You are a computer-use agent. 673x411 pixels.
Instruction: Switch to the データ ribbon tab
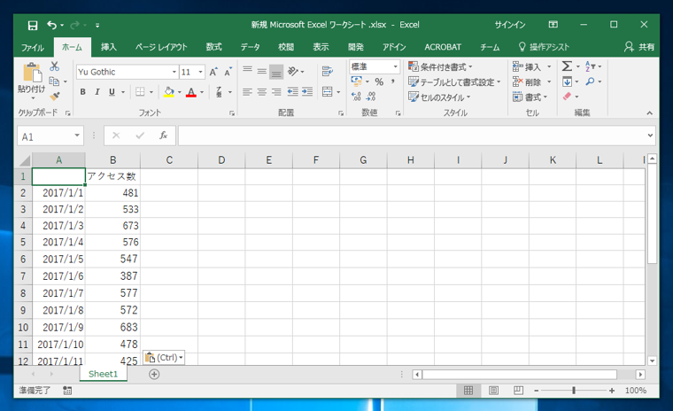(251, 47)
